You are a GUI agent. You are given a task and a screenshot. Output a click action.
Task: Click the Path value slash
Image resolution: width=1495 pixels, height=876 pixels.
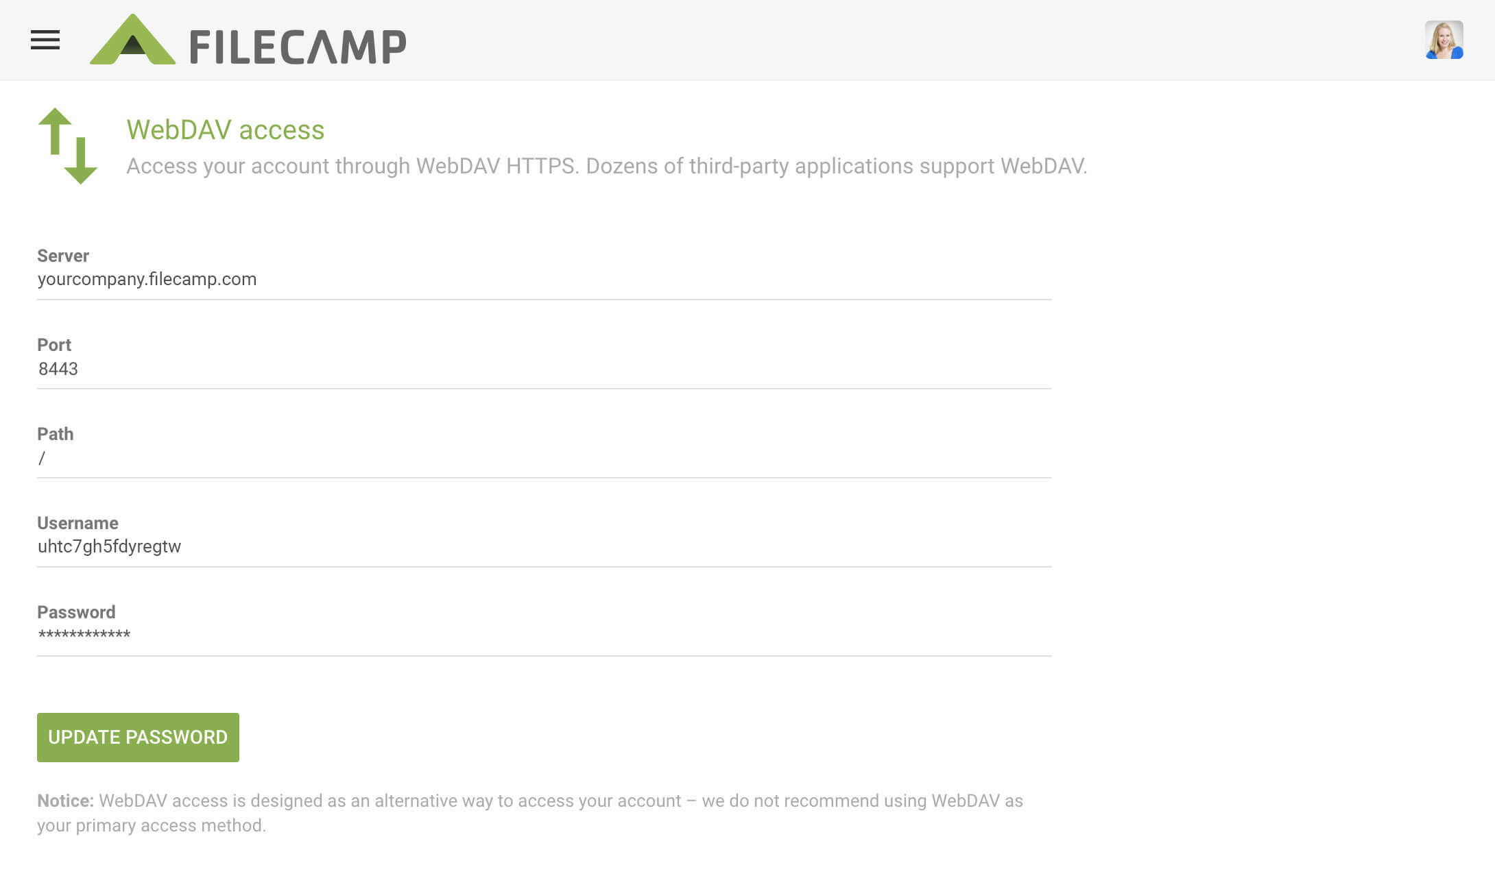[x=42, y=458]
